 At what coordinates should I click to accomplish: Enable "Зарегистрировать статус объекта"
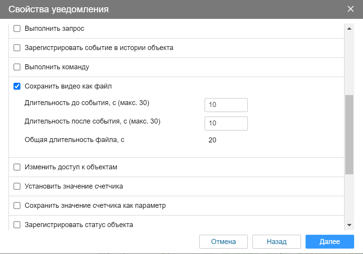(17, 225)
